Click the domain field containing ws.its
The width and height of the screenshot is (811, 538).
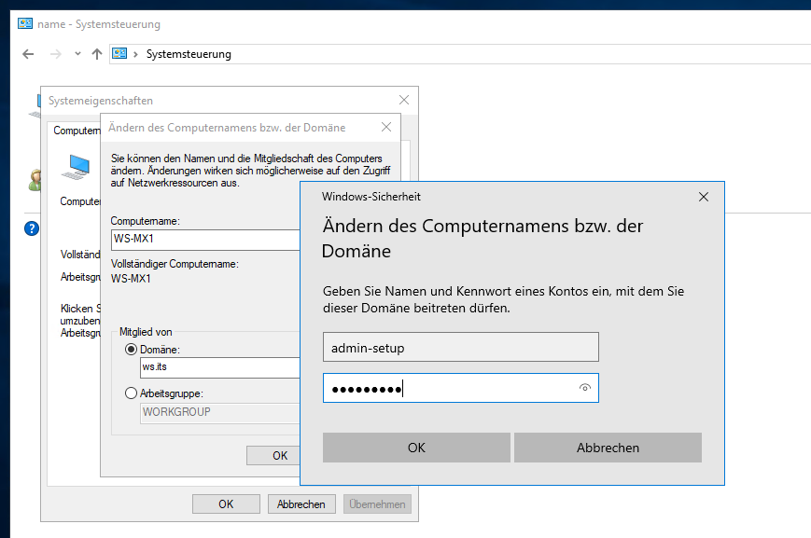(x=220, y=367)
